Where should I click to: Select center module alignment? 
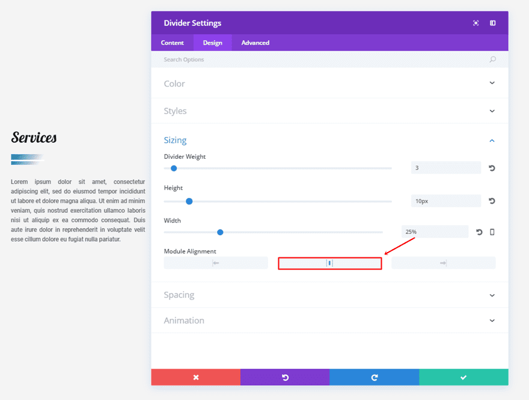tap(329, 263)
